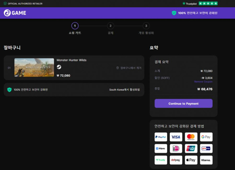The width and height of the screenshot is (235, 170).
Task: Click the Steam platform icon
Action: (x=59, y=67)
